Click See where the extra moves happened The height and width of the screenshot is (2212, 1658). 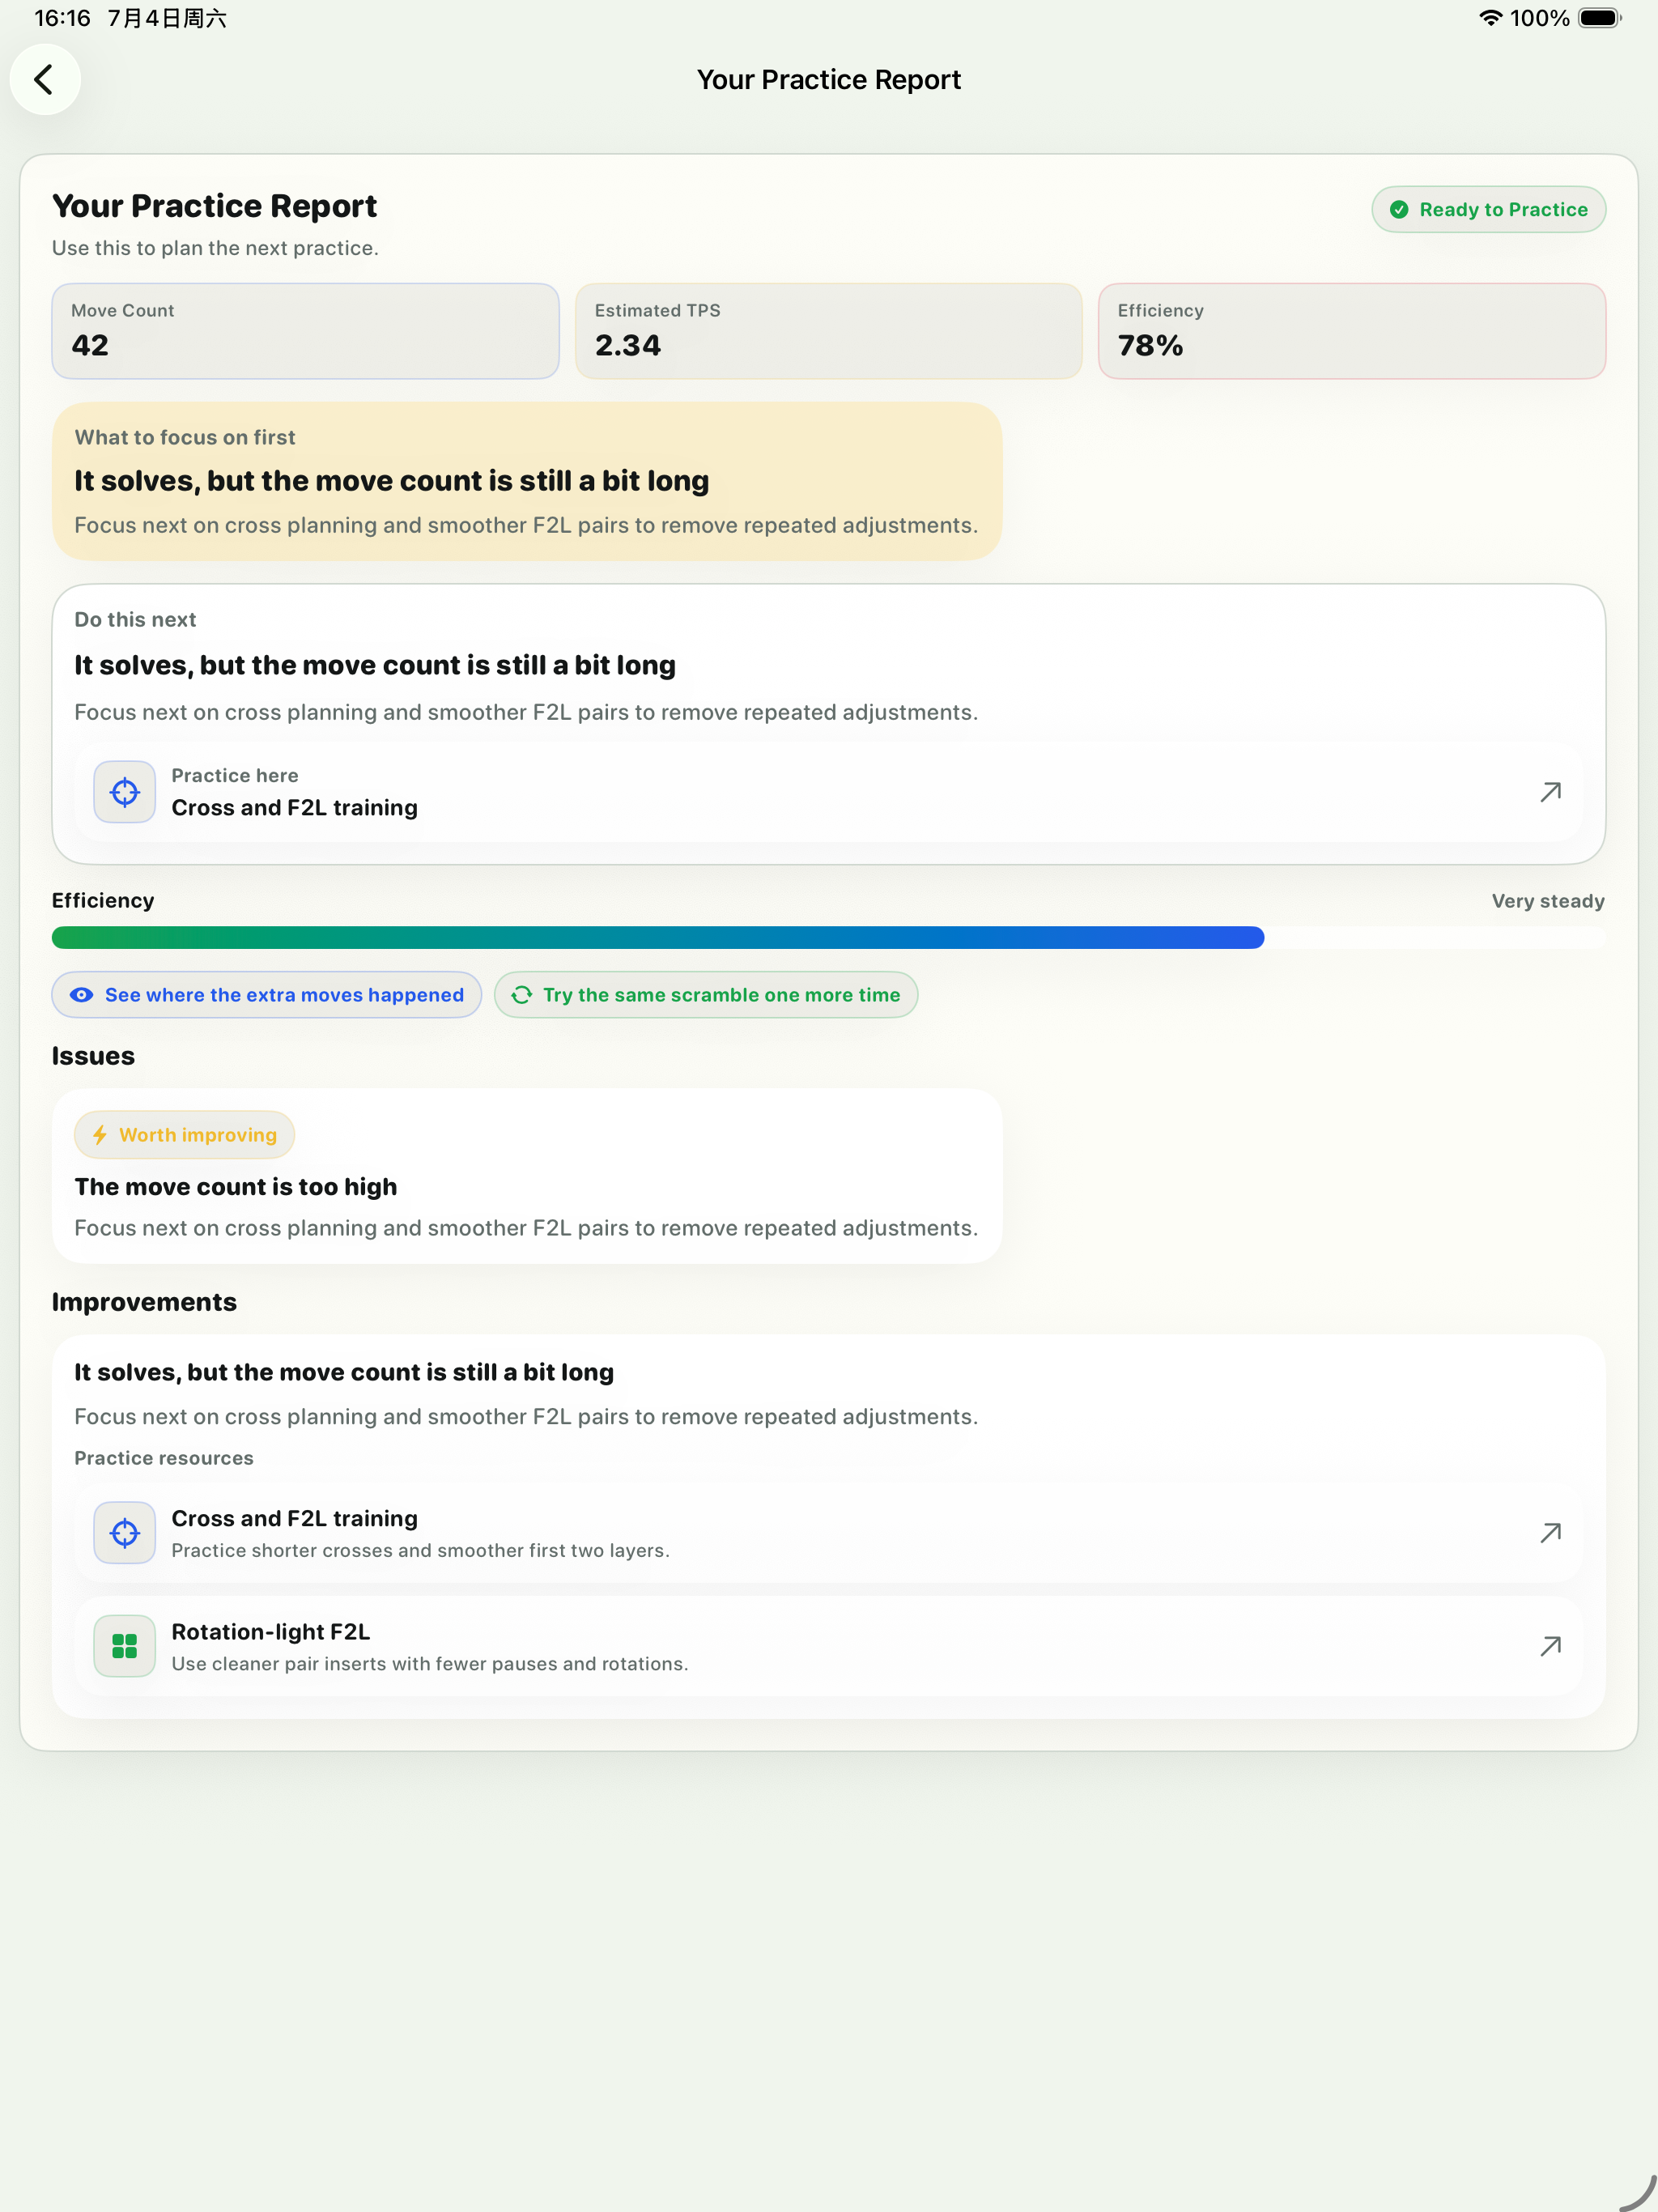point(266,995)
